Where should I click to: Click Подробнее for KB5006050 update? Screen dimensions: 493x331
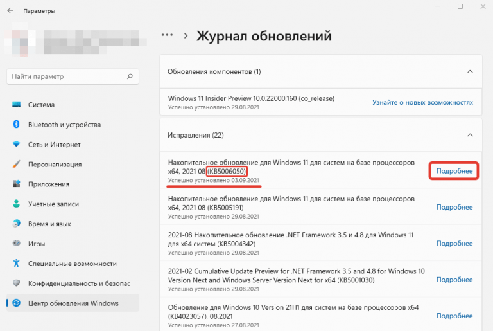click(454, 171)
